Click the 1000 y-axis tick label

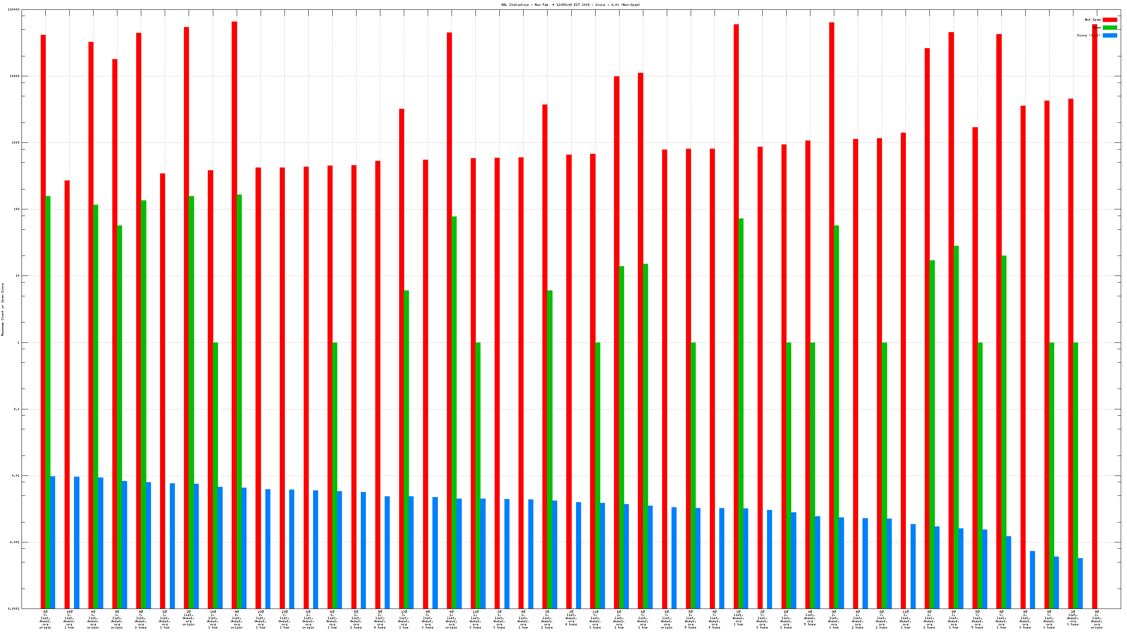tap(16, 142)
